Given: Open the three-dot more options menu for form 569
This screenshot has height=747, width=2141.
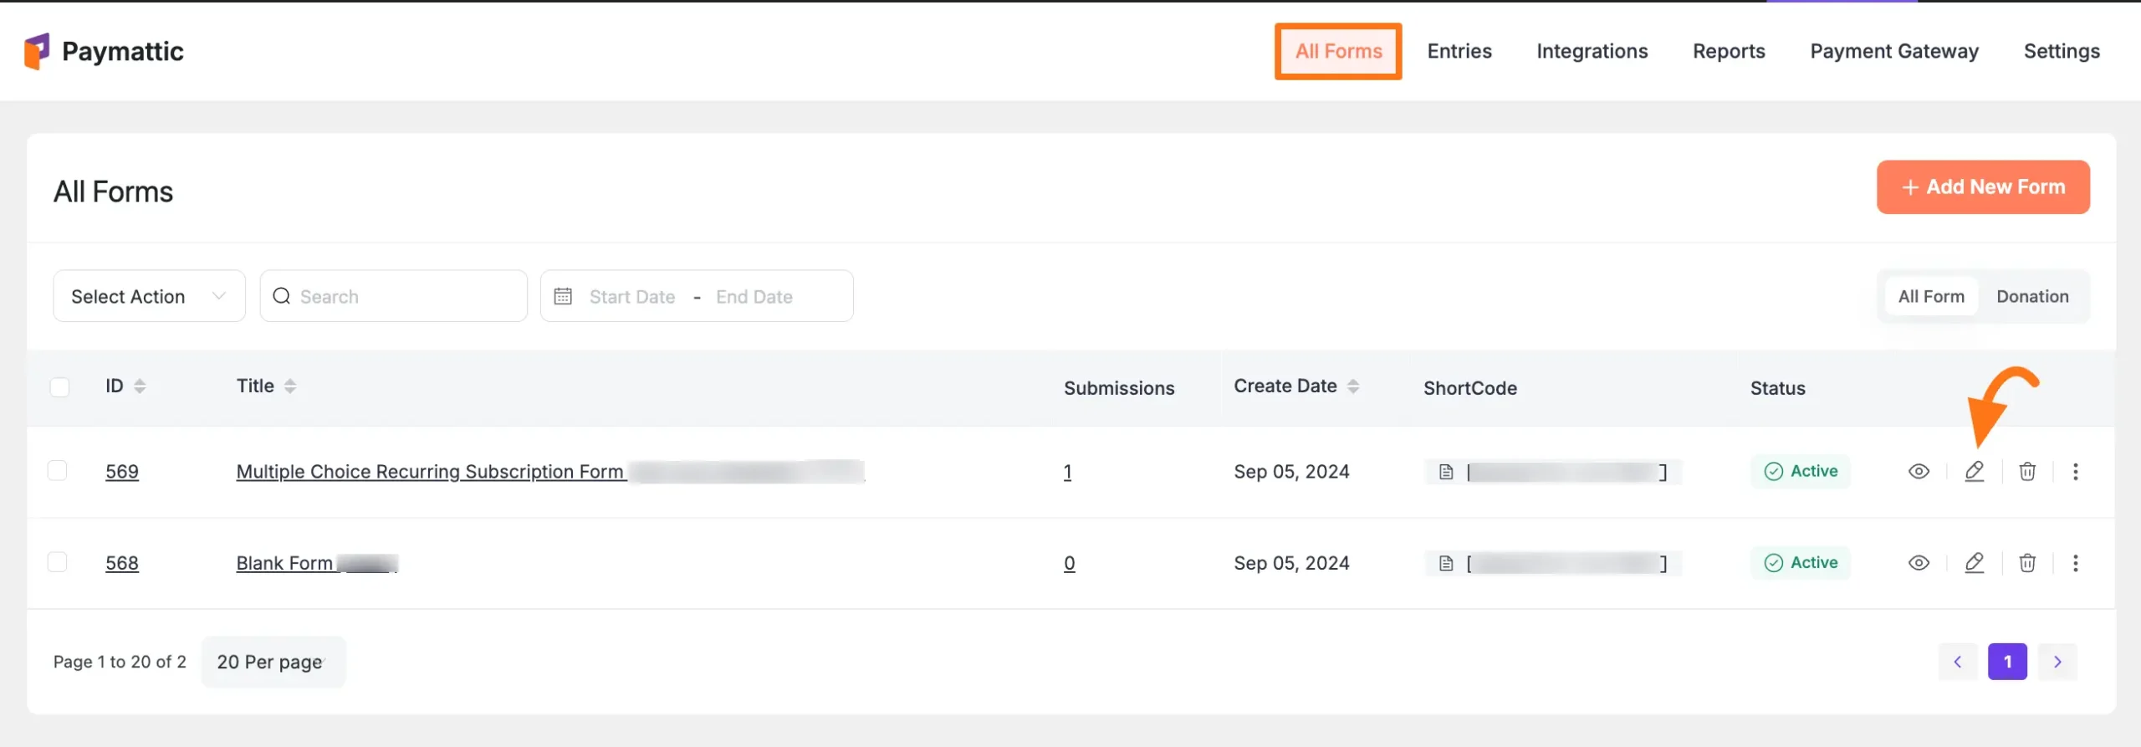Looking at the screenshot, I should tap(2075, 472).
